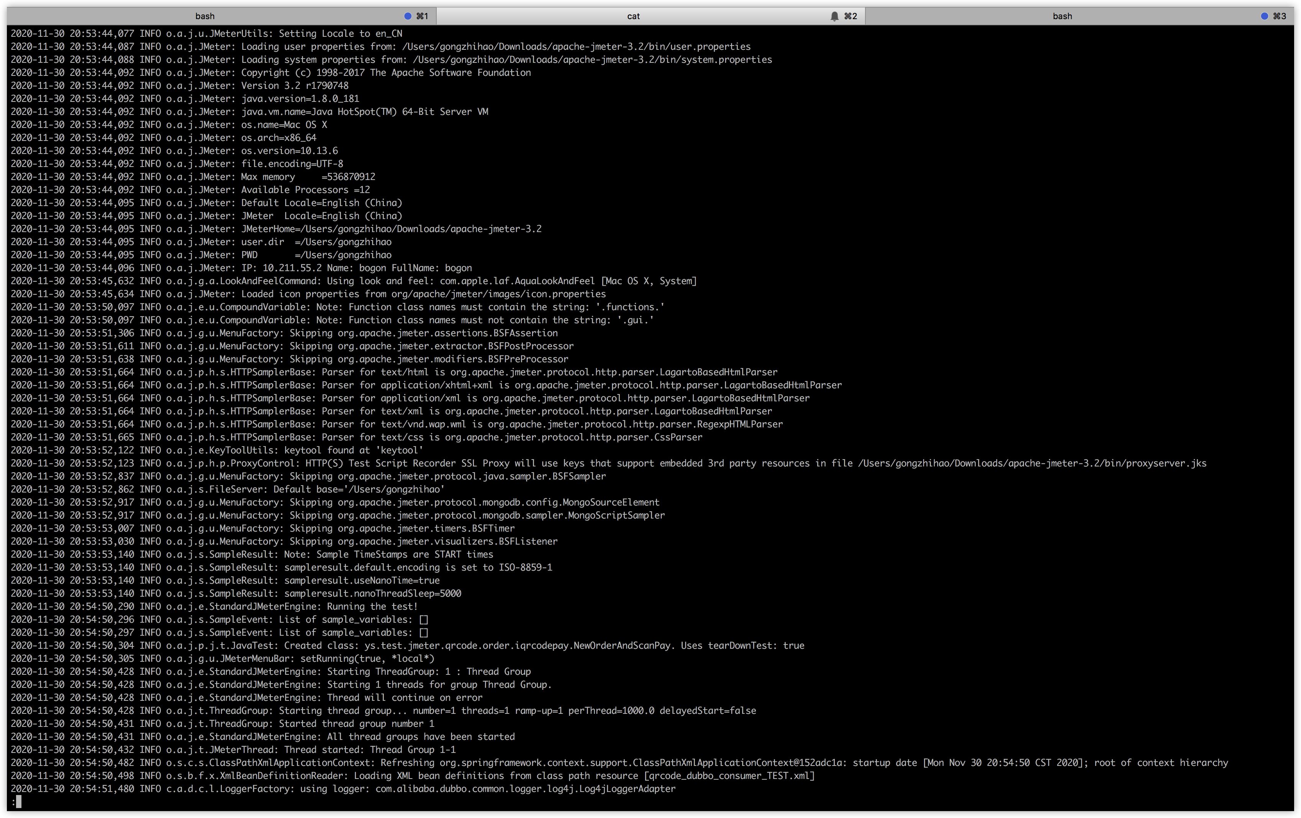This screenshot has width=1301, height=818.
Task: Click the bell icon on the cat tab
Action: 834,16
